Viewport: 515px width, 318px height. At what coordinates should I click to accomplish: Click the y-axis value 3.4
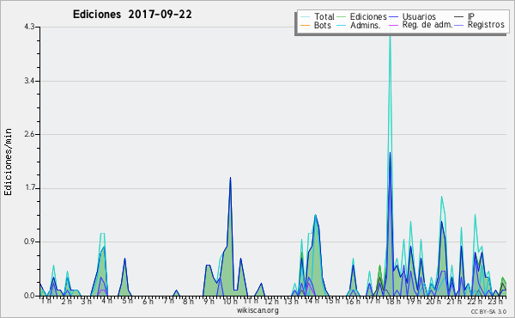point(29,81)
